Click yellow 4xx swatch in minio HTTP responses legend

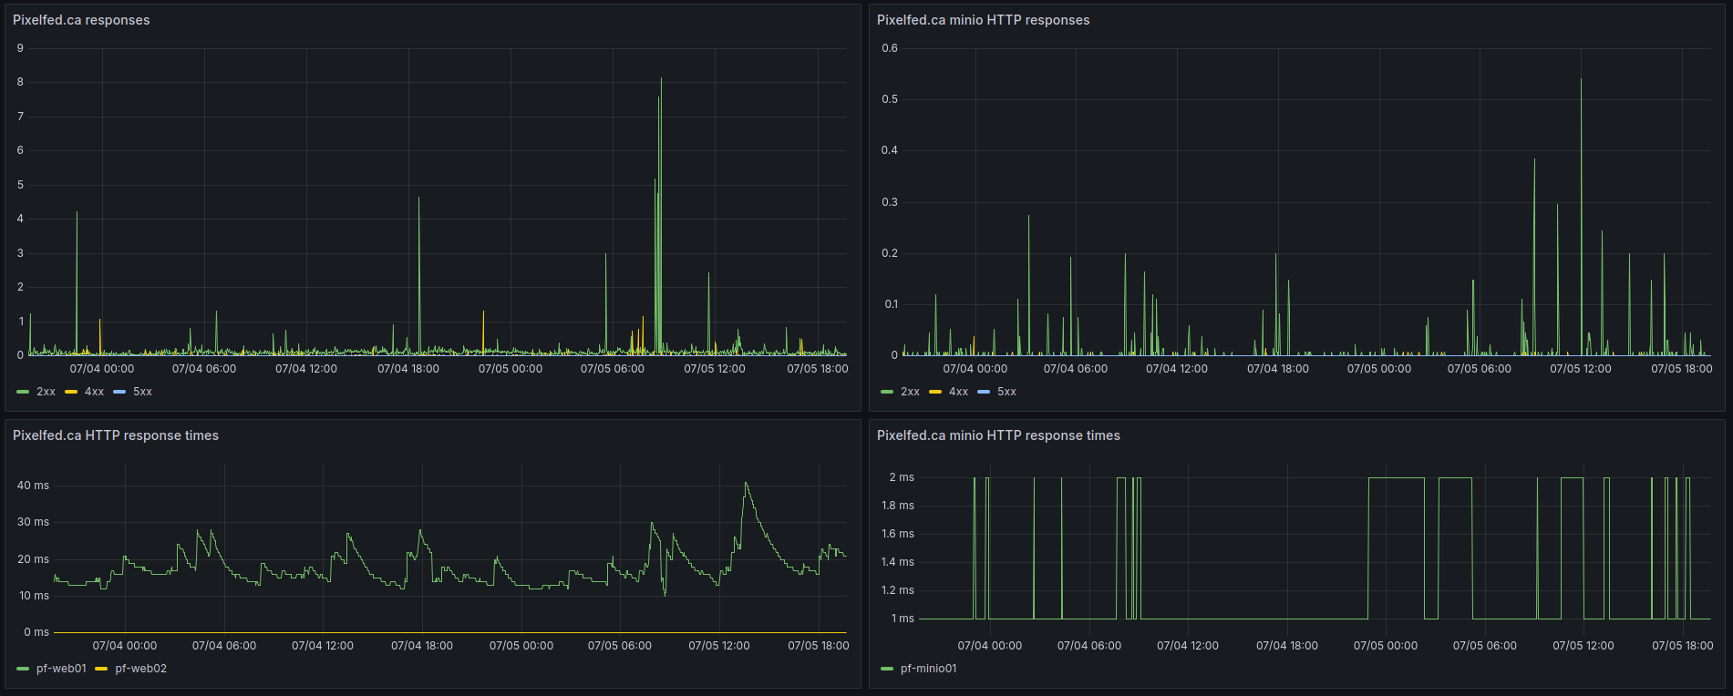click(x=935, y=392)
